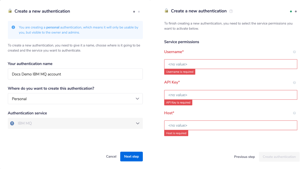This screenshot has width=307, height=169.
Task: Click into the Username input field
Action: [231, 64]
